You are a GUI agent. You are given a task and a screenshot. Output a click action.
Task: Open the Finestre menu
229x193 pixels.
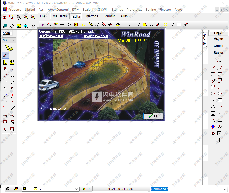[165, 9]
